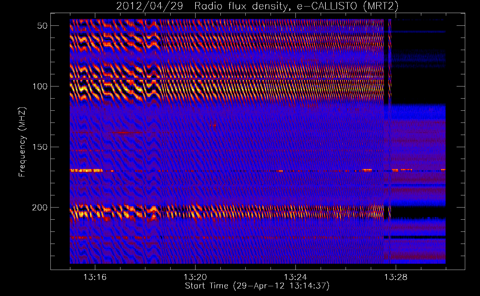
Task: Select the 150 frequency tick label
Action: tap(40, 147)
